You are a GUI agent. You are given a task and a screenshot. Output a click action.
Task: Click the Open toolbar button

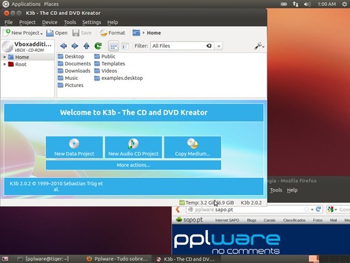(56, 33)
